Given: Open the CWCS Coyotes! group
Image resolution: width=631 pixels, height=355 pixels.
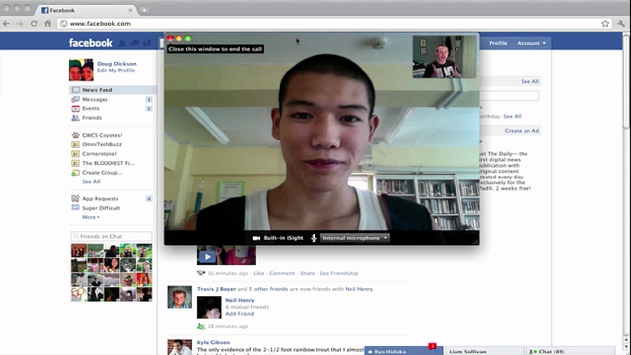Looking at the screenshot, I should [x=102, y=135].
